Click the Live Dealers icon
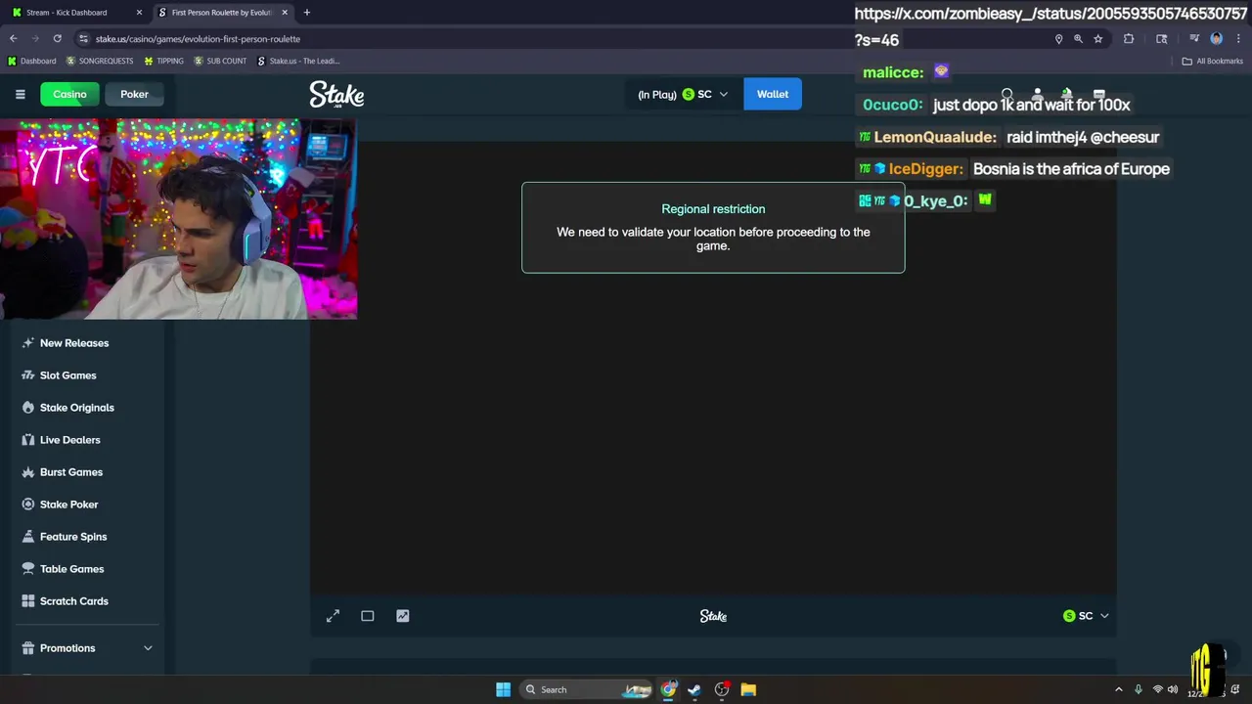Image resolution: width=1252 pixels, height=704 pixels. click(28, 440)
